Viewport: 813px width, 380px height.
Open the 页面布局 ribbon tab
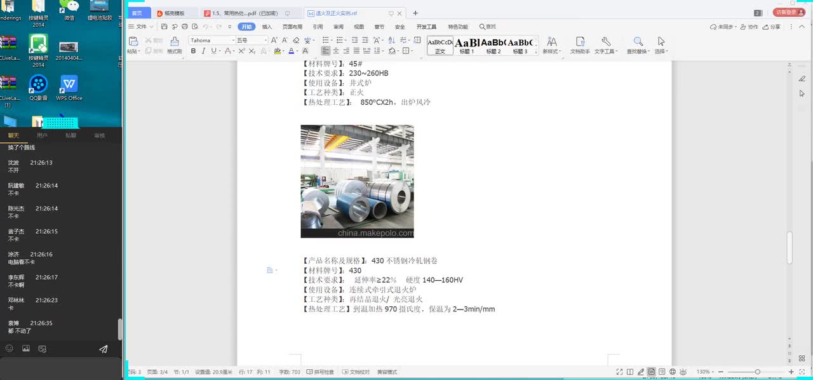tap(292, 27)
